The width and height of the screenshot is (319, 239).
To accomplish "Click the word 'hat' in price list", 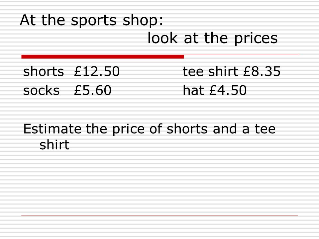I will pyautogui.click(x=193, y=90).
